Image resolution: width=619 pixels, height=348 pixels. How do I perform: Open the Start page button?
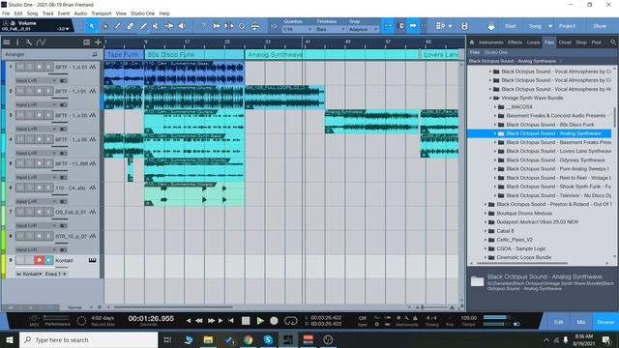(511, 26)
